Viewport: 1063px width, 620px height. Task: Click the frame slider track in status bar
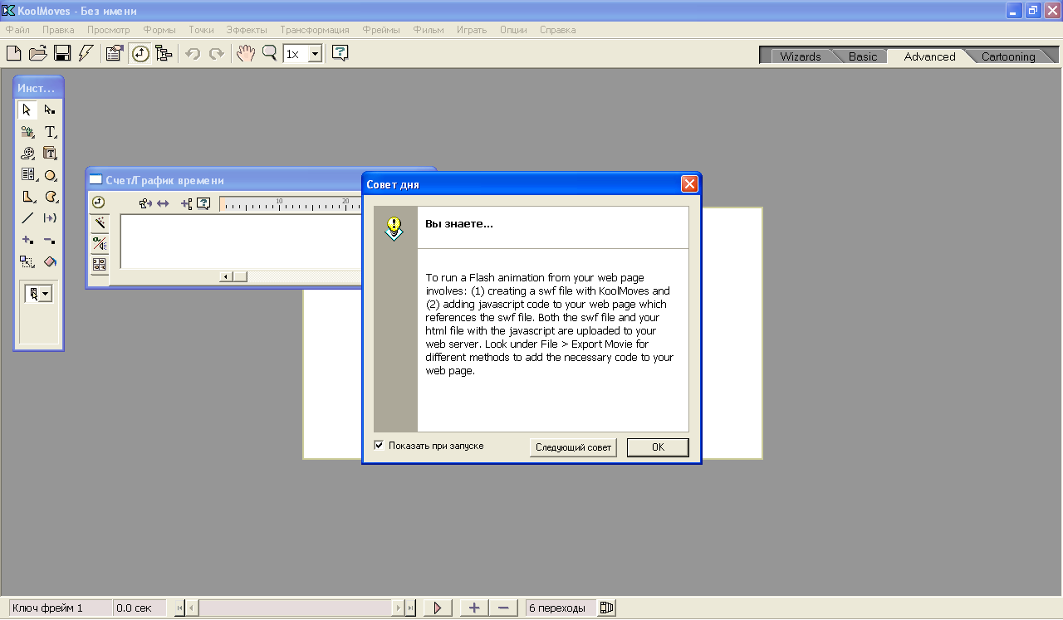coord(295,608)
